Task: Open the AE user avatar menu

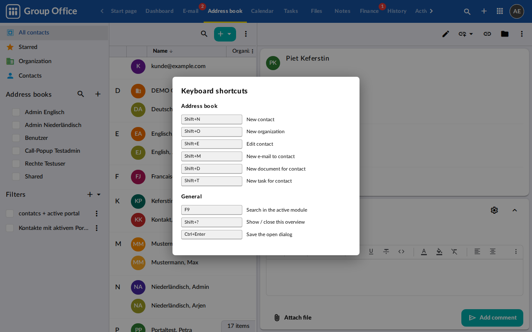Action: pos(517,11)
